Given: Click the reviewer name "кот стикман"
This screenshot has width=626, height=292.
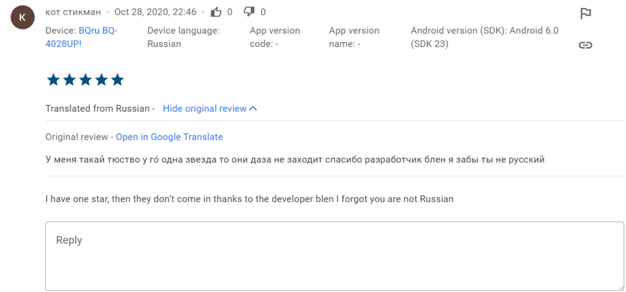Looking at the screenshot, I should (x=72, y=12).
